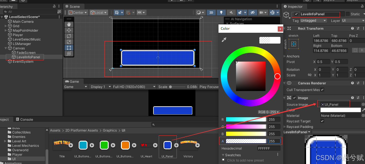
Task: Open the Source Image object picker circle
Action: click(363, 104)
